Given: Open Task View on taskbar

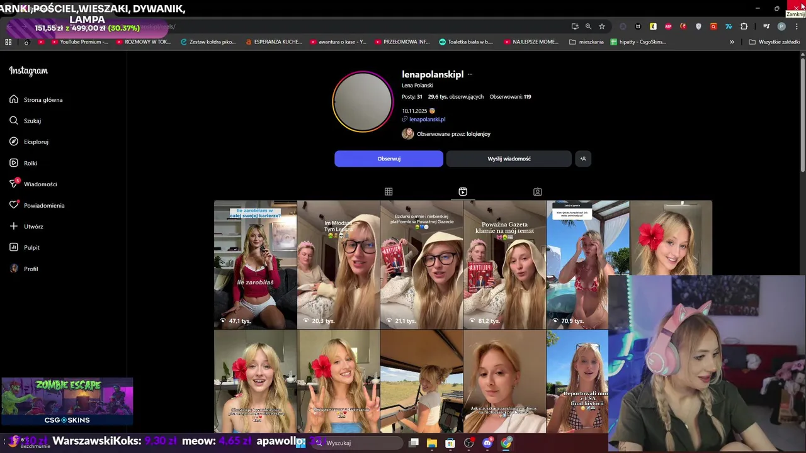Looking at the screenshot, I should (x=414, y=443).
